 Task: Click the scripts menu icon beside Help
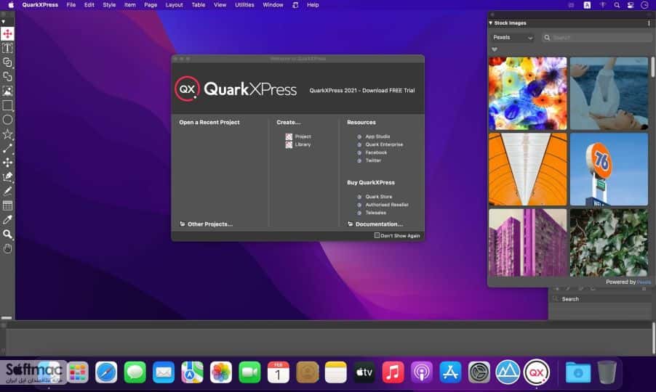(295, 5)
